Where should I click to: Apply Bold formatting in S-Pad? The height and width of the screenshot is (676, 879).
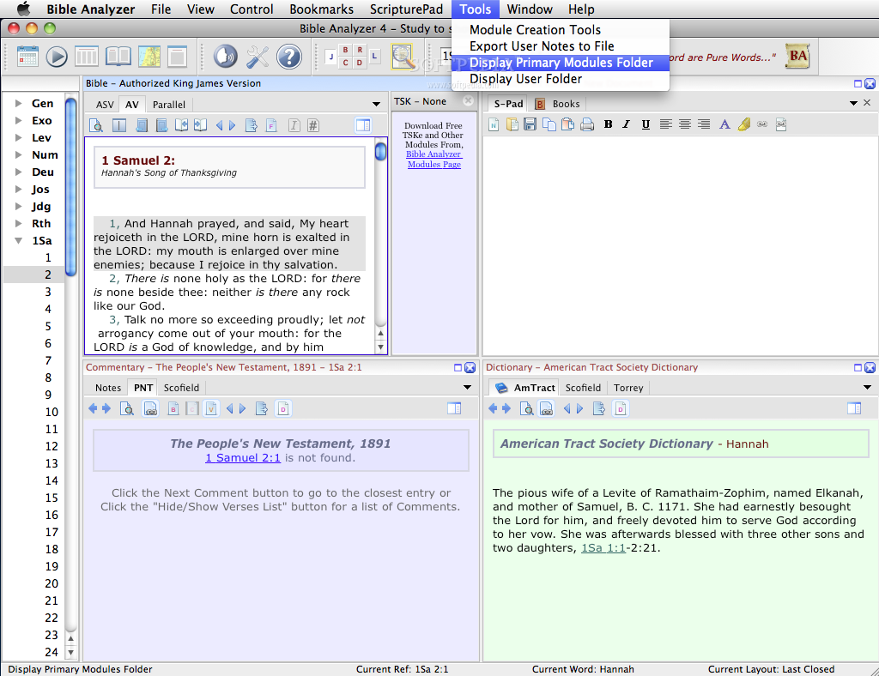coord(609,124)
